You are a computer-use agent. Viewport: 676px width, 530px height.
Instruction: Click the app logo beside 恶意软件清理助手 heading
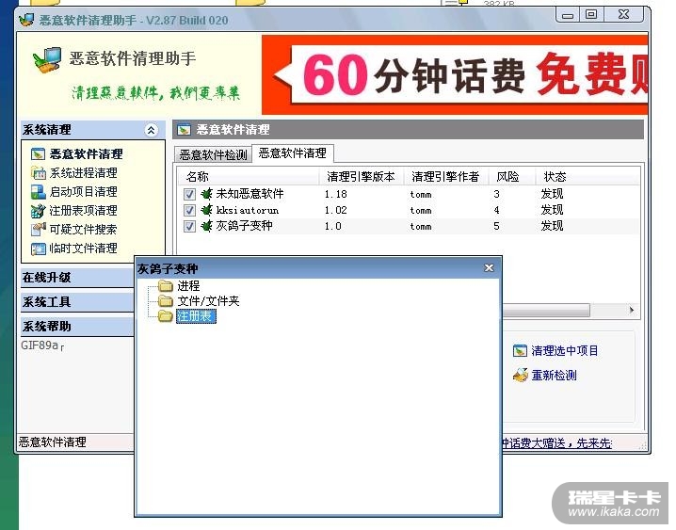pyautogui.click(x=46, y=60)
